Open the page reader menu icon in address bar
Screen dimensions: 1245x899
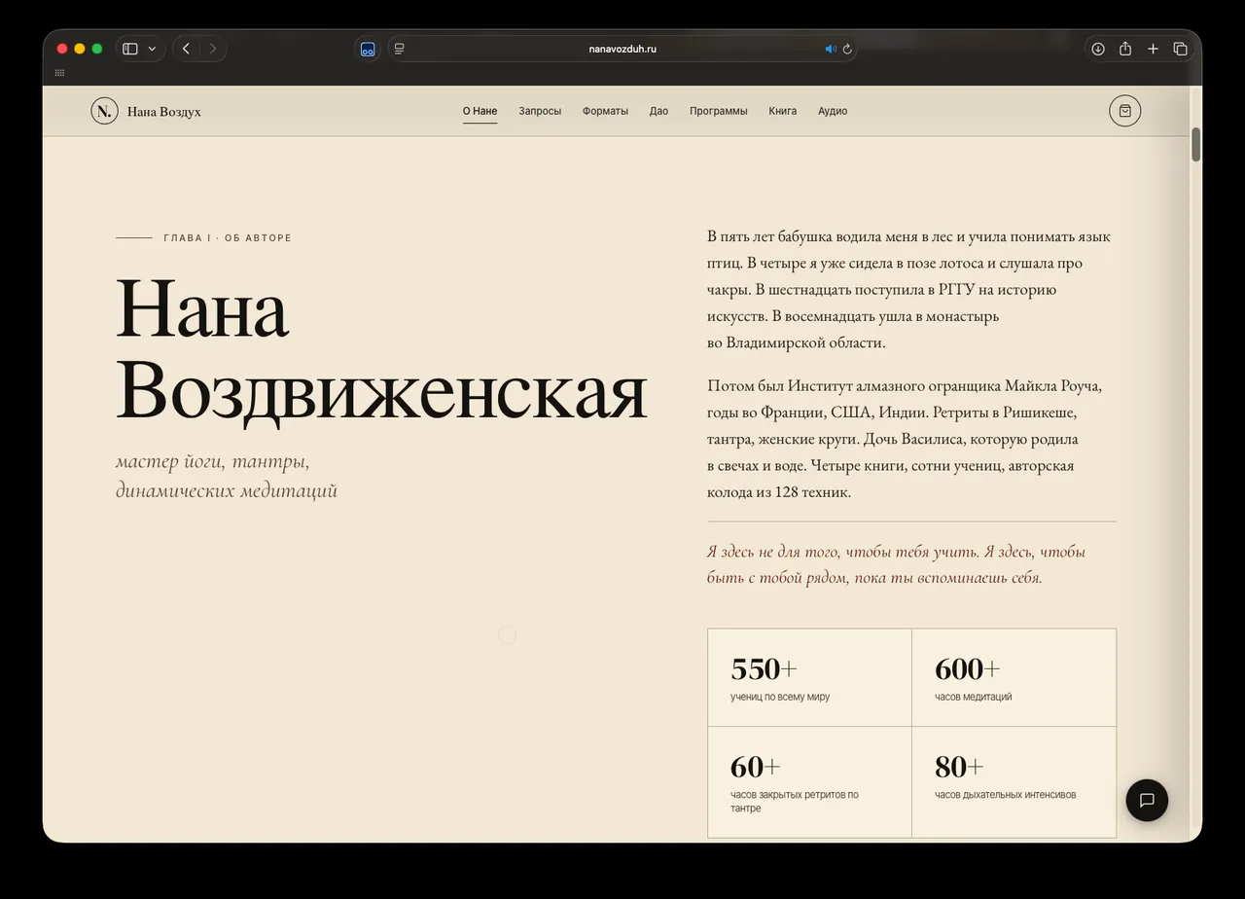(400, 49)
